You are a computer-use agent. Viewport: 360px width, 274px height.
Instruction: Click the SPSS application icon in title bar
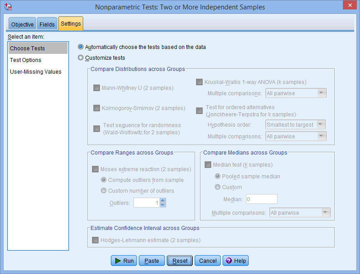[8, 7]
